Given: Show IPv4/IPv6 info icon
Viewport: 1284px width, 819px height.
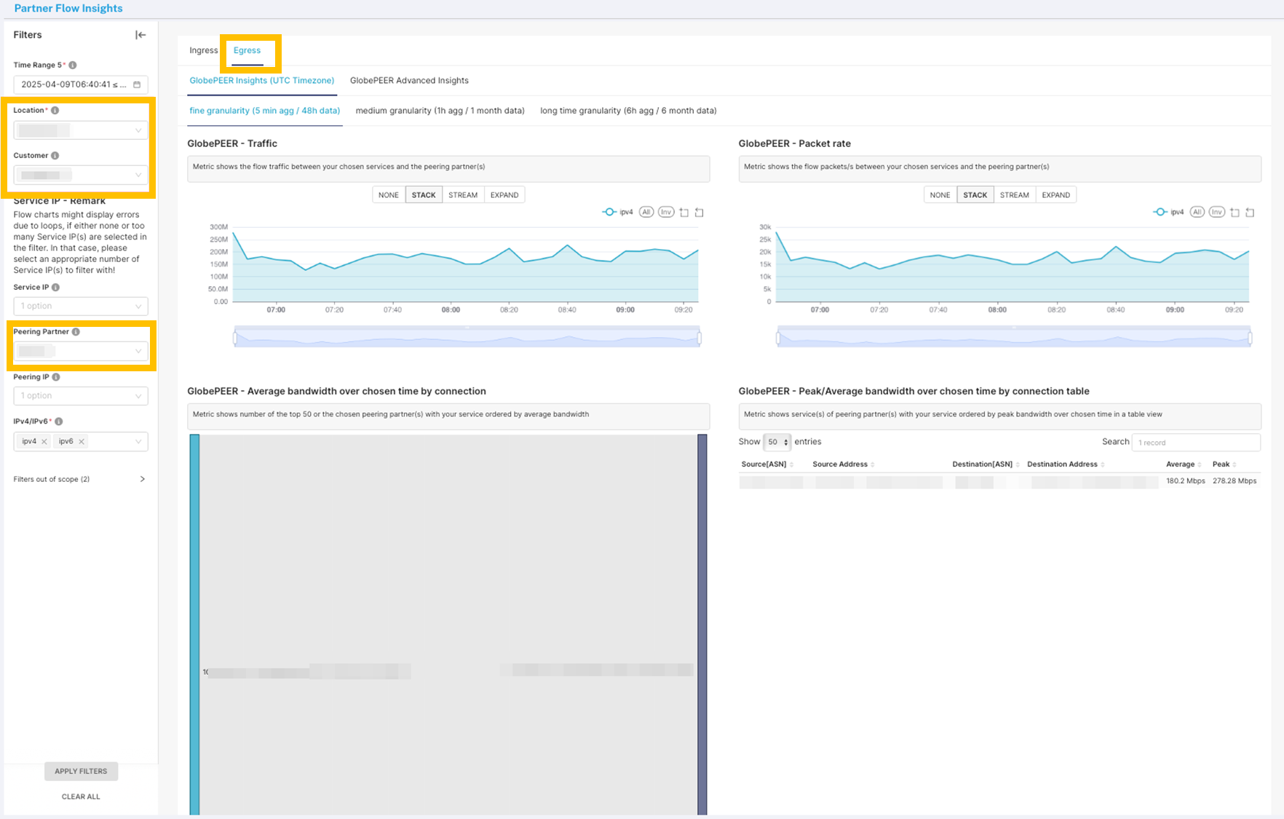Looking at the screenshot, I should pos(59,421).
